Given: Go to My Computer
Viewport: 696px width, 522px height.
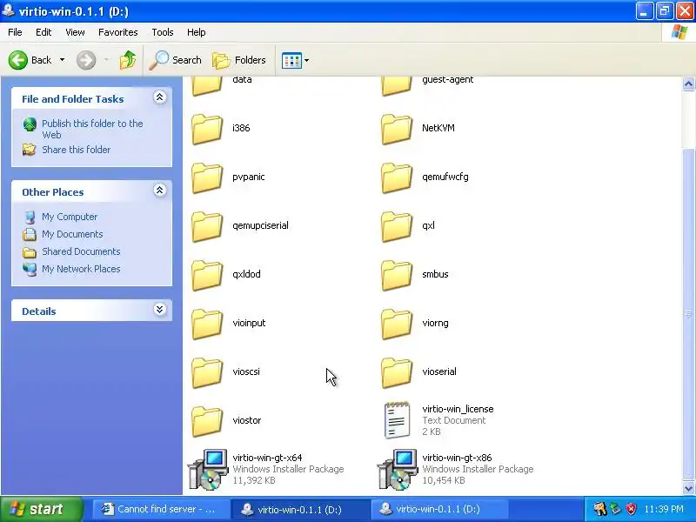Looking at the screenshot, I should pos(70,217).
